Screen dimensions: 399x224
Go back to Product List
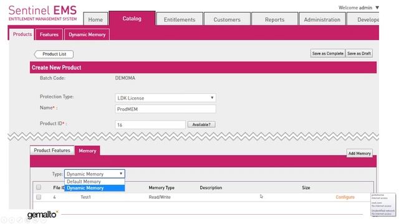pos(54,54)
